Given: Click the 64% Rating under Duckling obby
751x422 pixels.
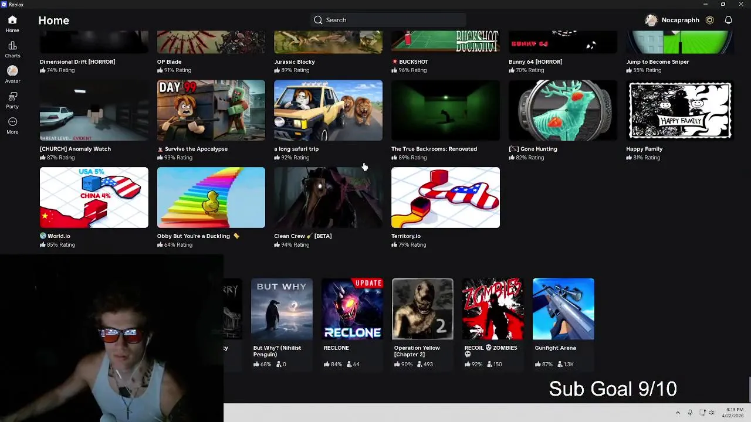Looking at the screenshot, I should click(x=175, y=245).
